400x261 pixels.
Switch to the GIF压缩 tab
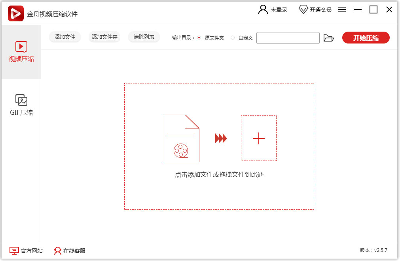(x=21, y=105)
